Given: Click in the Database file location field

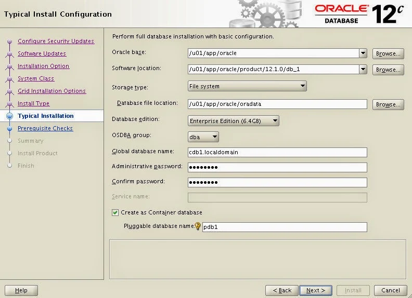Looking at the screenshot, I should (277, 104).
